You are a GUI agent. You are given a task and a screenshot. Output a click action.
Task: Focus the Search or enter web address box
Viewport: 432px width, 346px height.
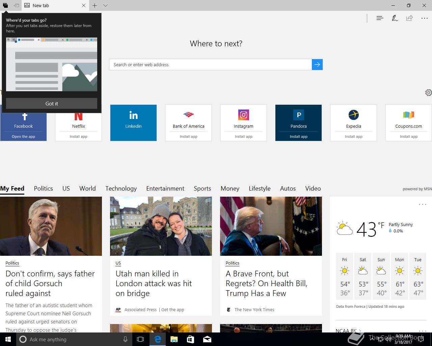point(210,65)
